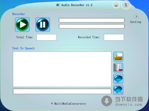Click the Text To Speach group heading
This screenshot has width=149, height=111.
click(x=23, y=48)
